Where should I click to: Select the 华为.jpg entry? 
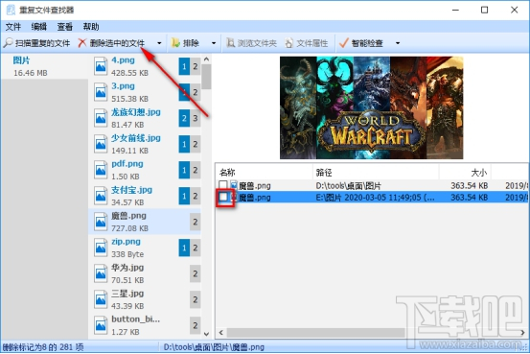[x=145, y=273]
